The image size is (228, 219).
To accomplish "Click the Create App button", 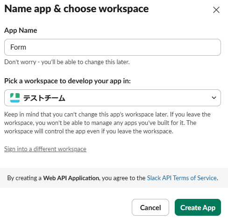I will click(x=198, y=207).
